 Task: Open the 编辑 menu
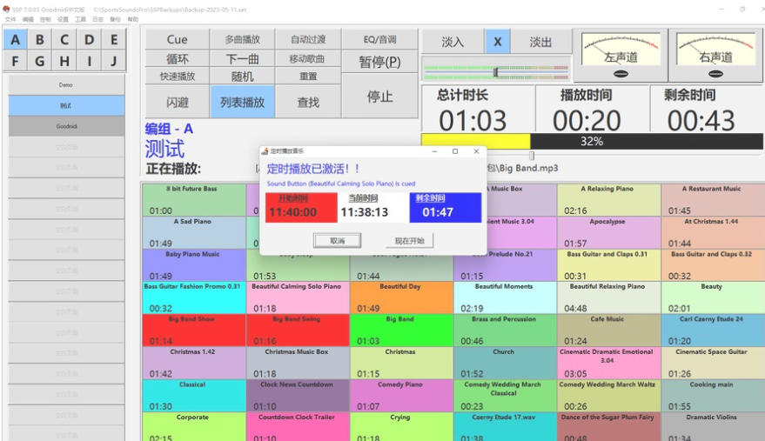(28, 19)
